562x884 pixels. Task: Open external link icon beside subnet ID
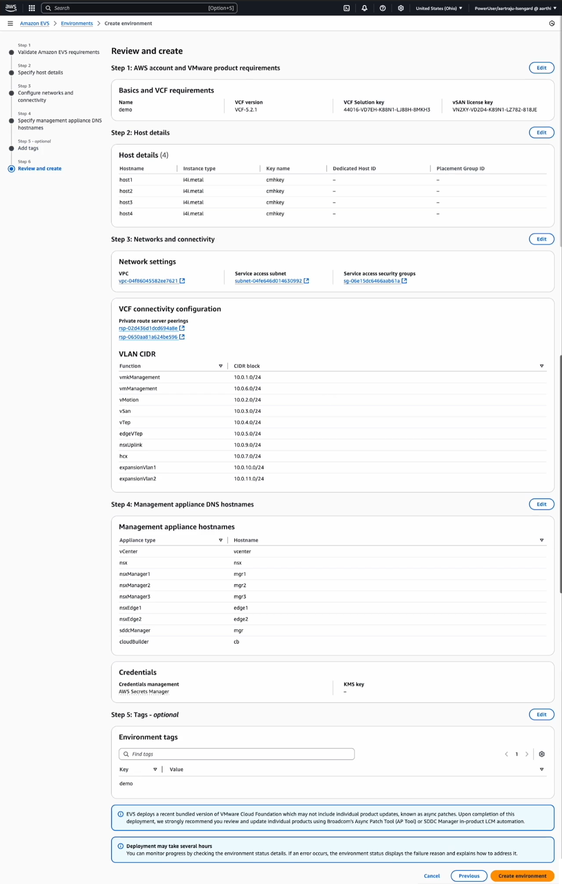tap(307, 281)
